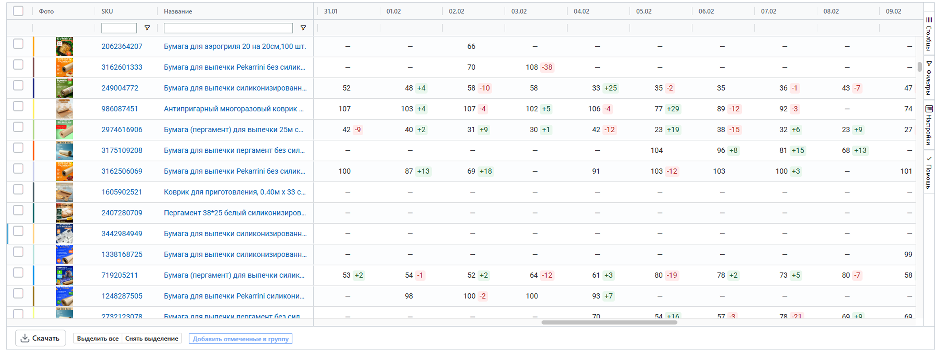Open the Помощь side panel

(929, 173)
